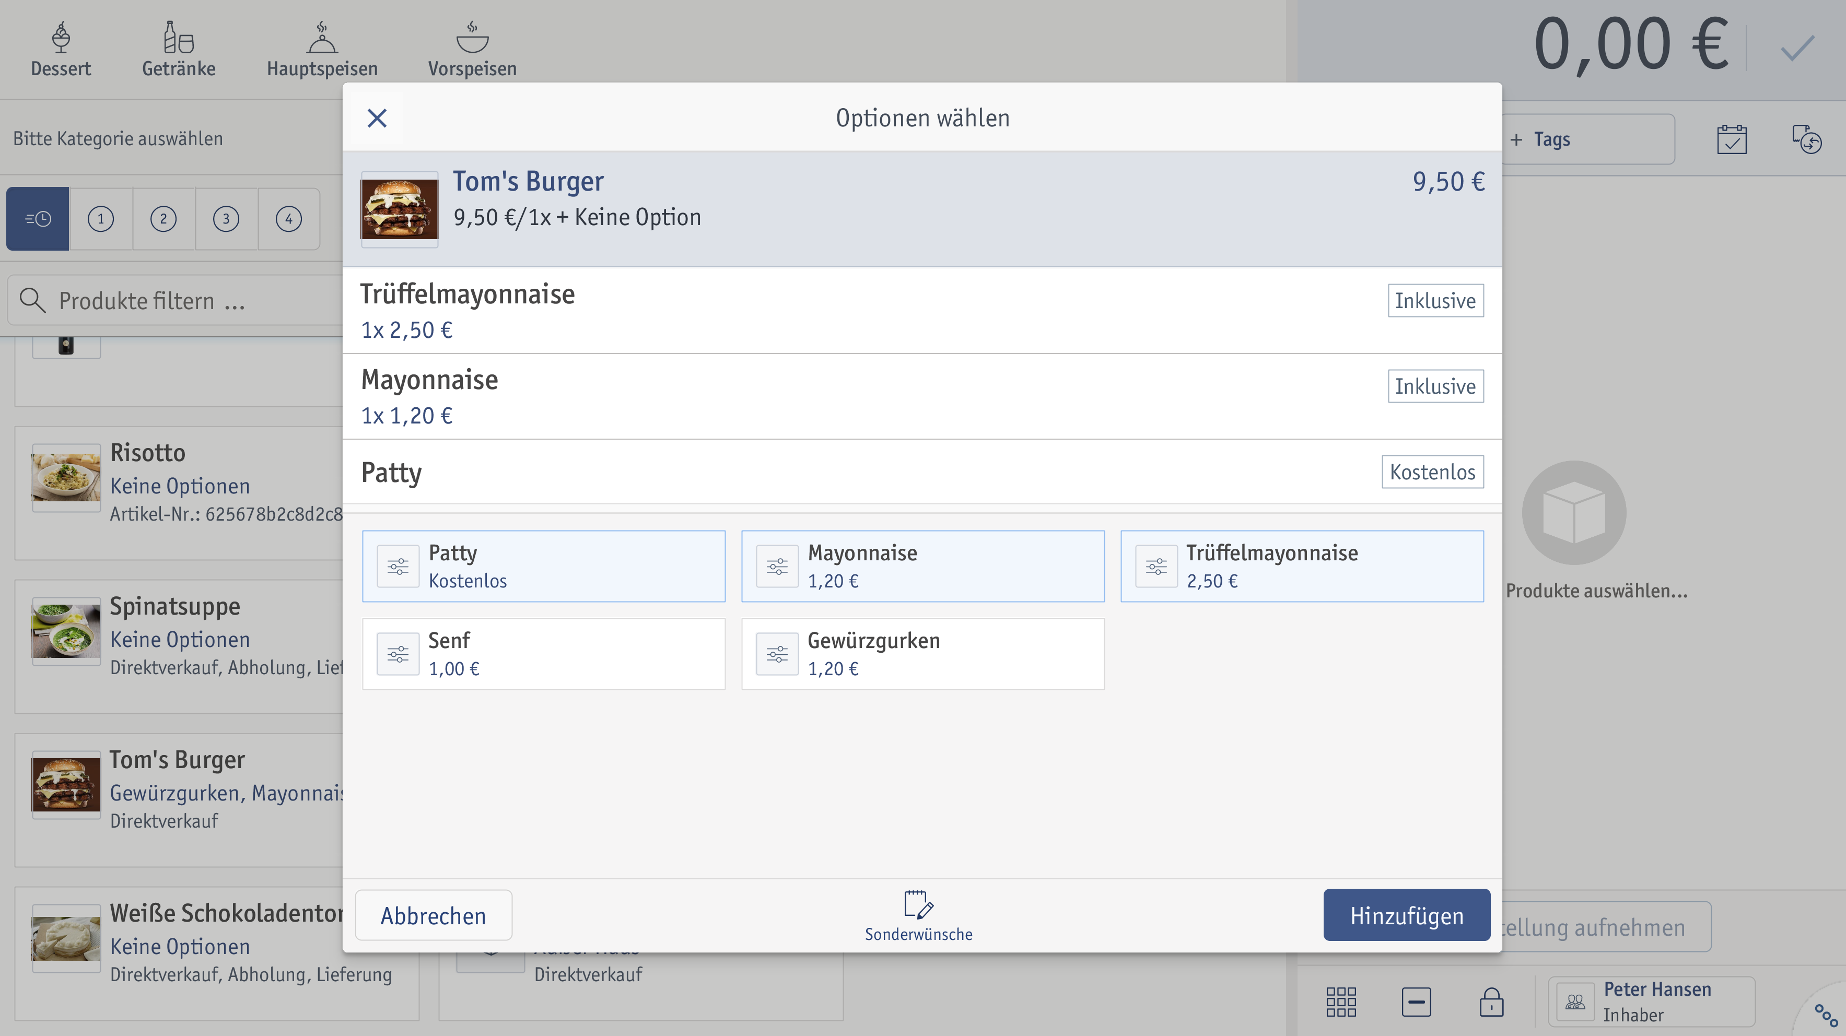Image resolution: width=1846 pixels, height=1036 pixels.
Task: Select the Risotto product card
Action: click(x=179, y=493)
